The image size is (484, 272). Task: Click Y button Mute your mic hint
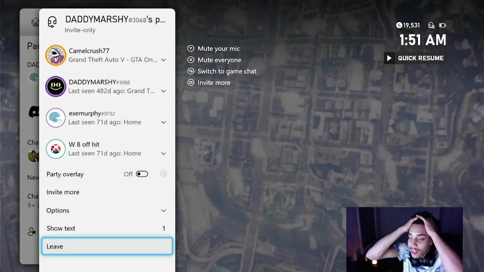[x=191, y=48]
